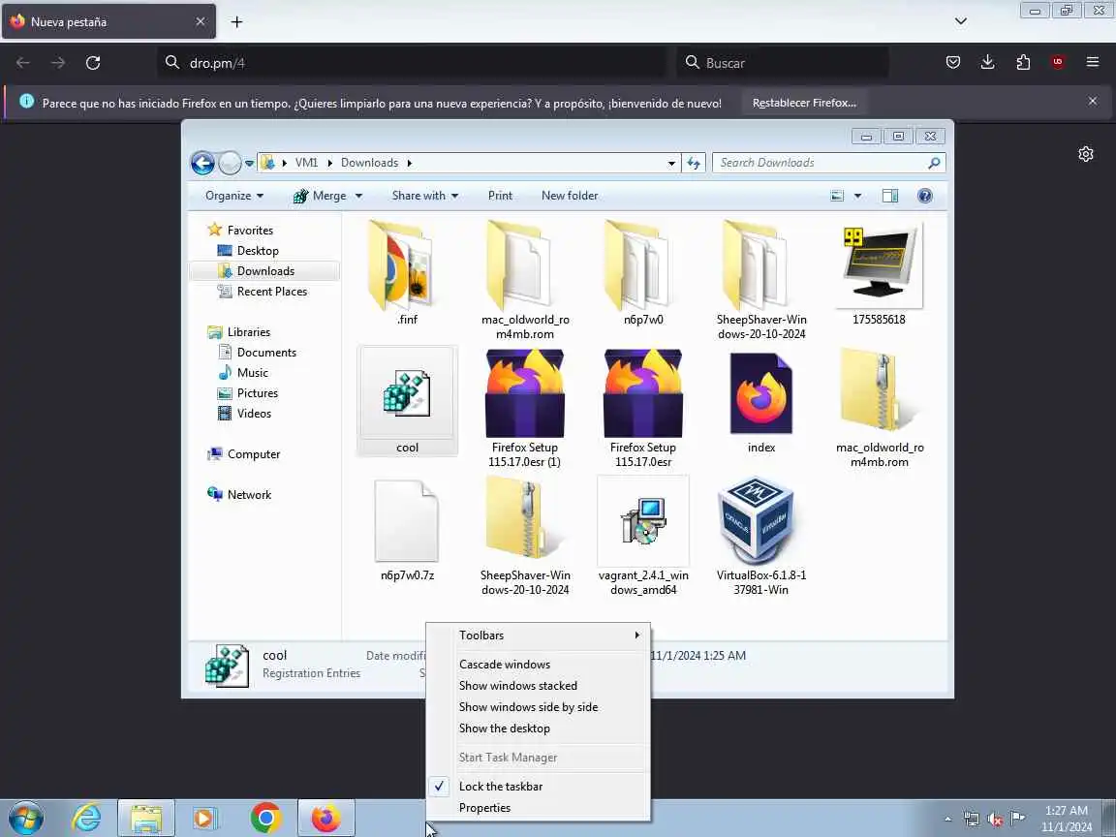
Task: Select the cool registry entries file
Action: (x=407, y=401)
